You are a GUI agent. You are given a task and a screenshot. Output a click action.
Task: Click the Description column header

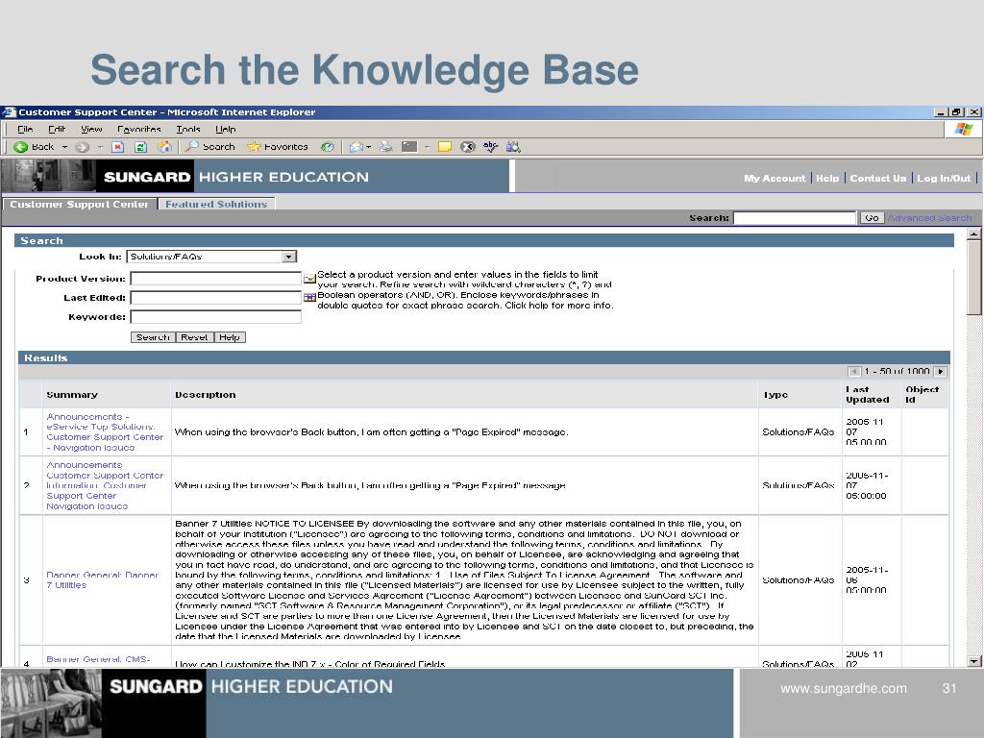click(206, 395)
